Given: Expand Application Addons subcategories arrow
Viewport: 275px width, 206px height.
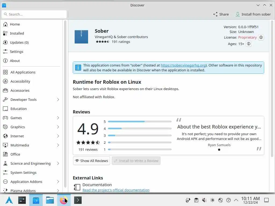Looking at the screenshot, I should click(x=58, y=182).
